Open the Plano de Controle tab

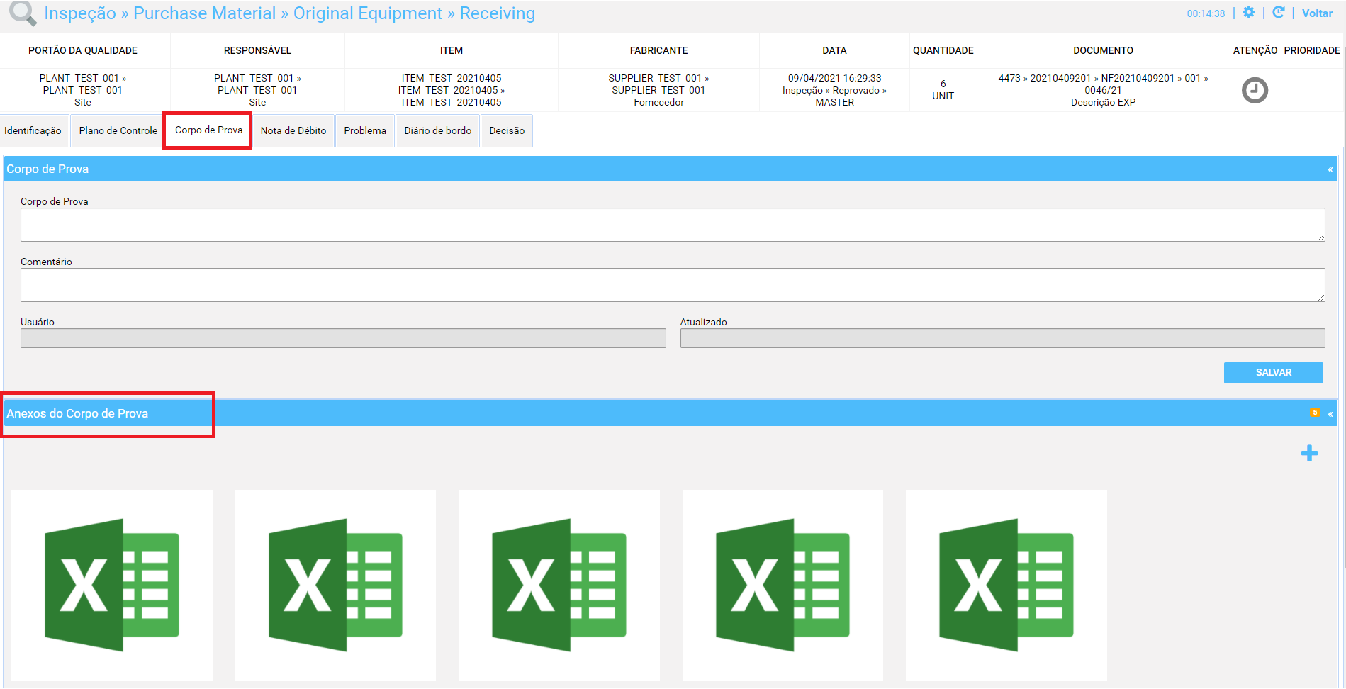(x=118, y=130)
